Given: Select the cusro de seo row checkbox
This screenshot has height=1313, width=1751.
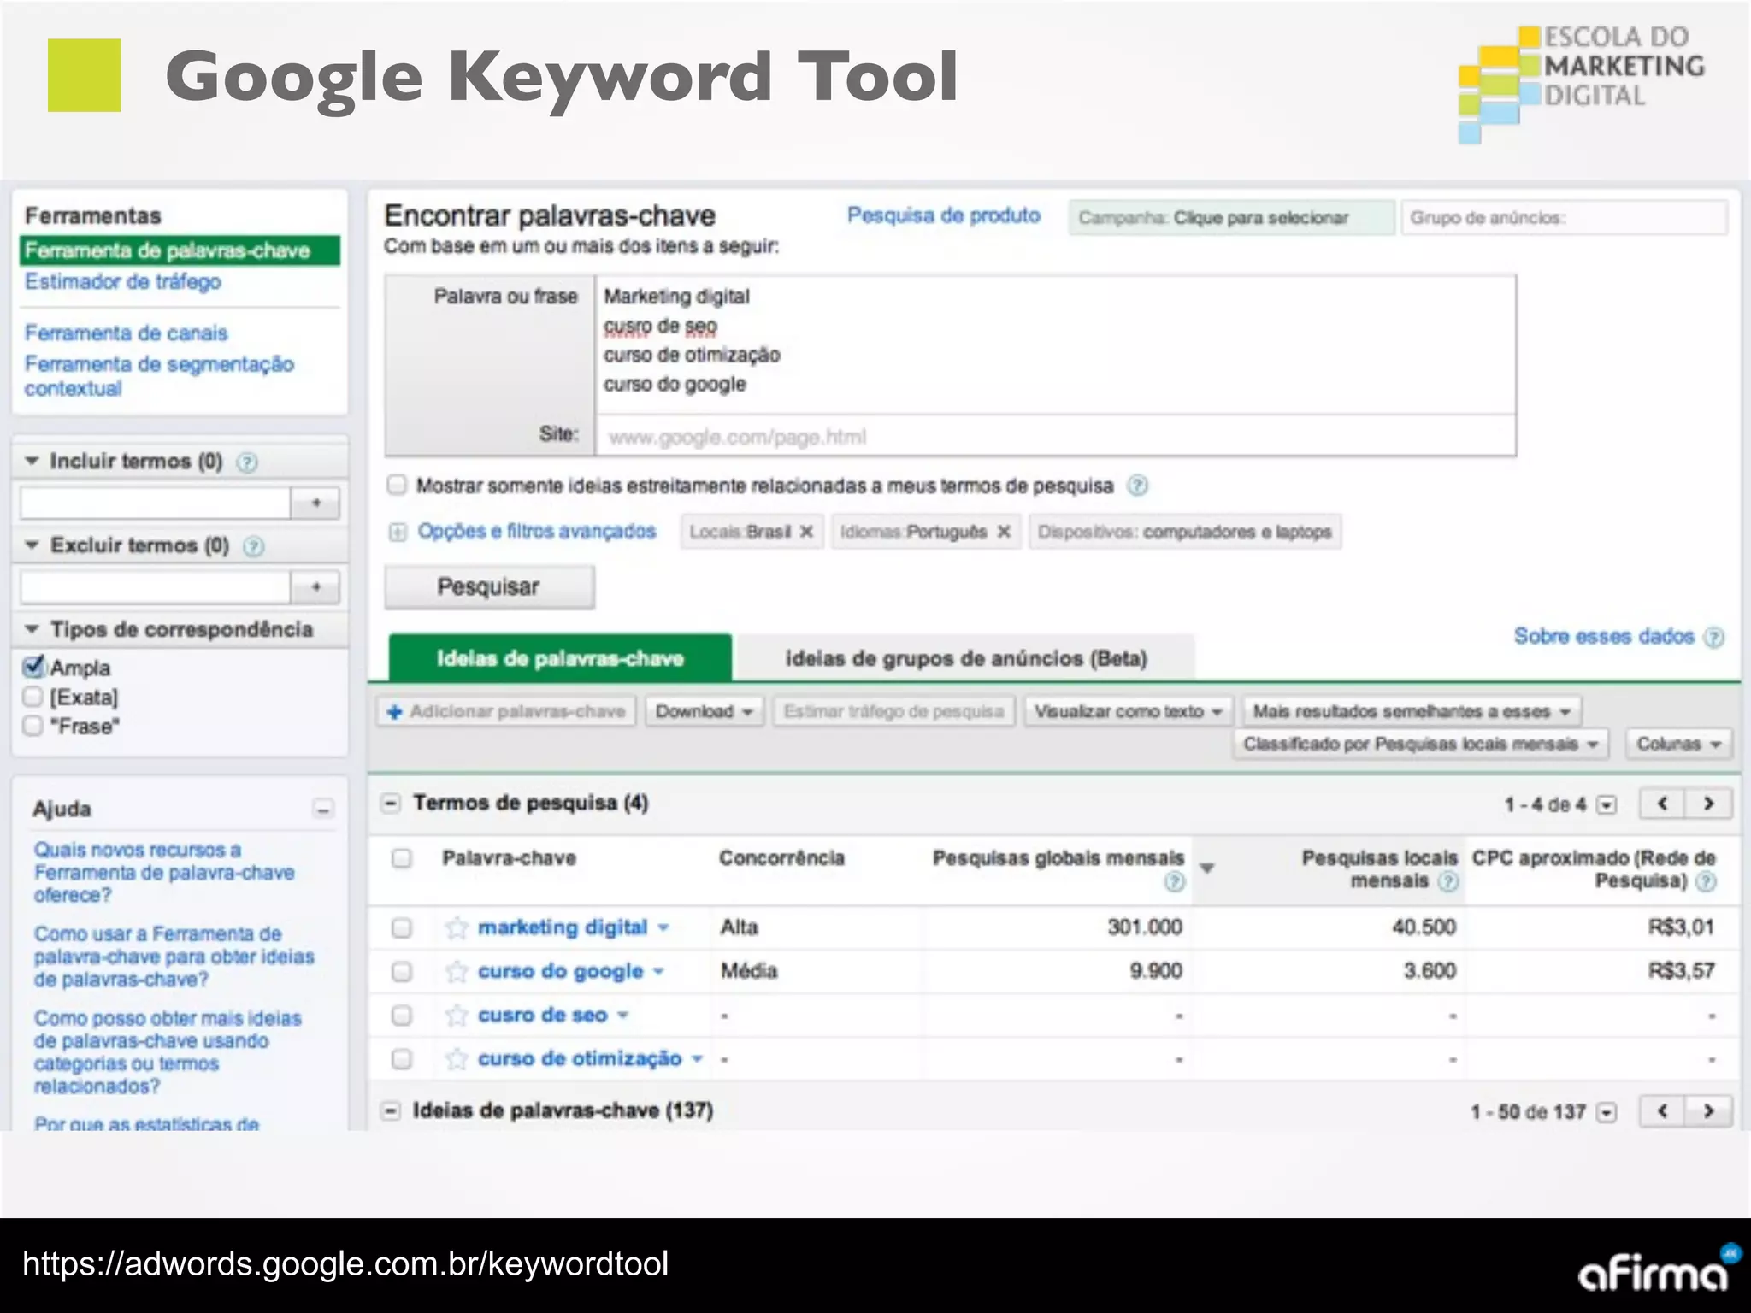Looking at the screenshot, I should coord(401,1015).
